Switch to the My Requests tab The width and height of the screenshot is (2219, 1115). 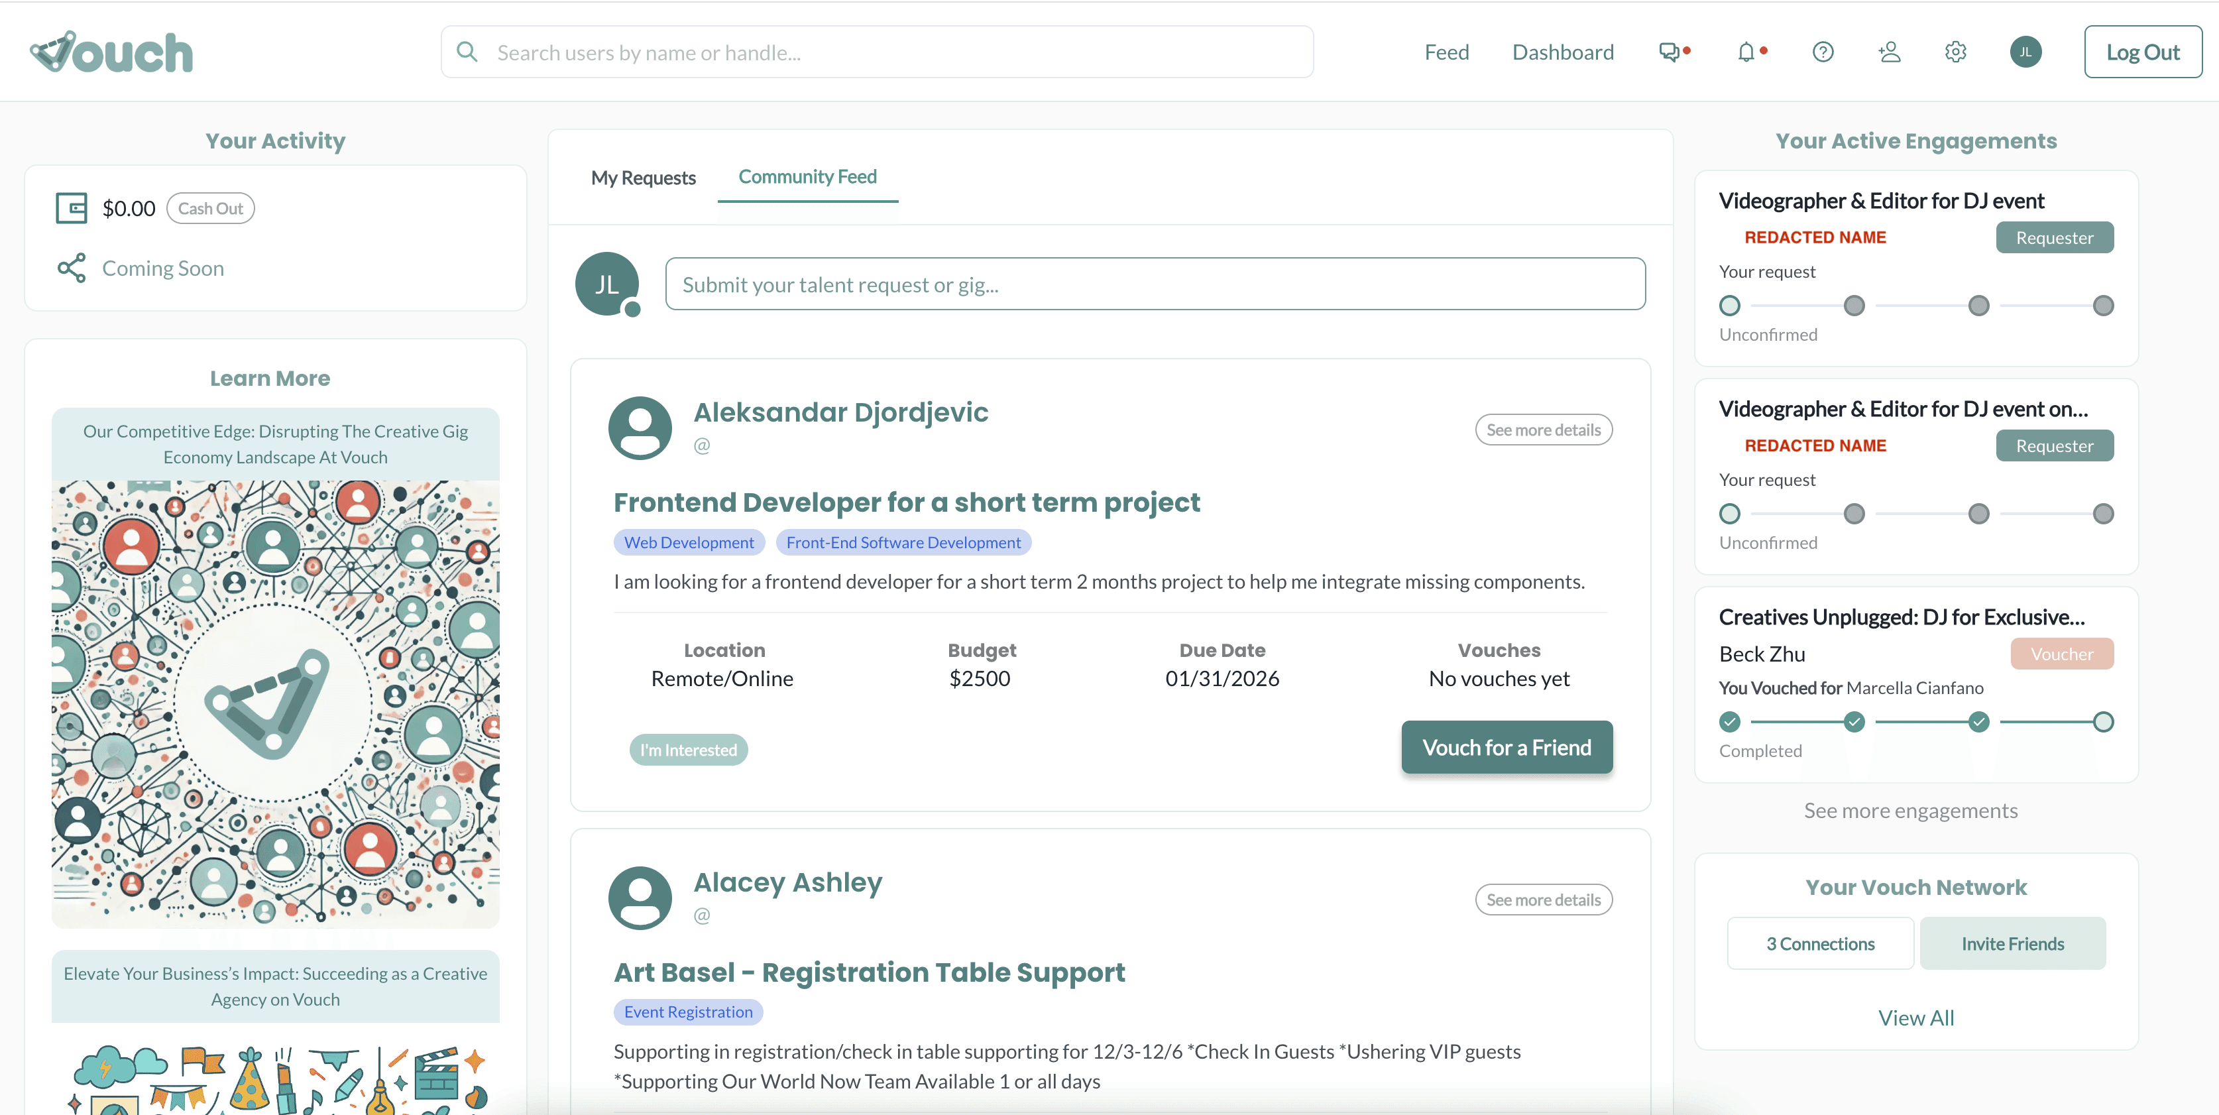coord(643,178)
